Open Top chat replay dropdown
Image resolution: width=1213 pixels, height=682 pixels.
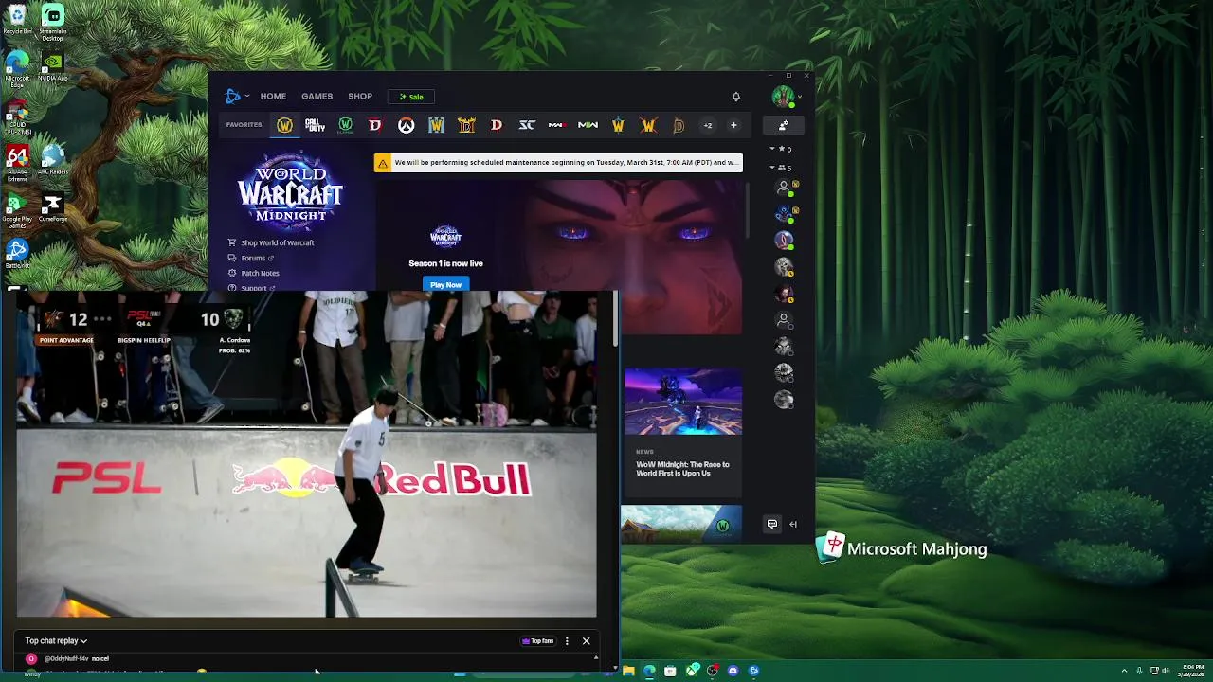(x=56, y=641)
